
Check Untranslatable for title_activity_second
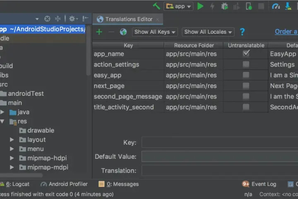(246, 107)
